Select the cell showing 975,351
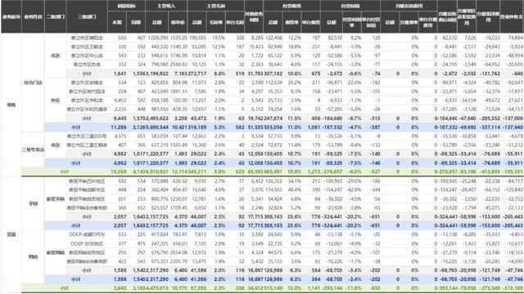The image size is (524, 294). 160,261
